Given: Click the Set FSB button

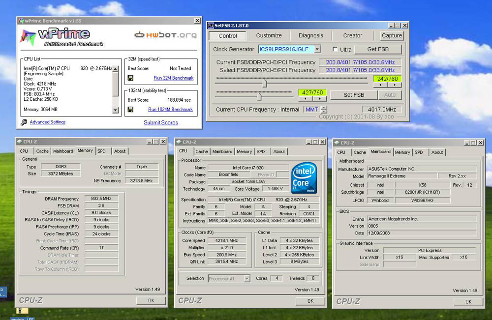Looking at the screenshot, I should pyautogui.click(x=354, y=95).
